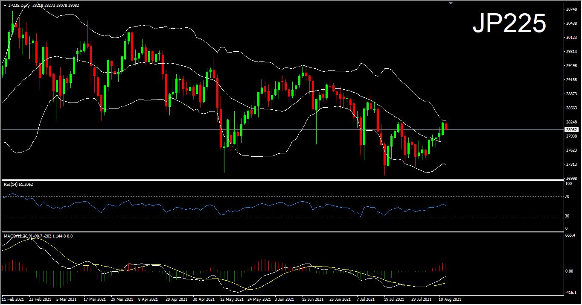Image resolution: width=582 pixels, height=305 pixels.
Task: Click the MACD 665.4 scale value
Action: tap(570, 235)
